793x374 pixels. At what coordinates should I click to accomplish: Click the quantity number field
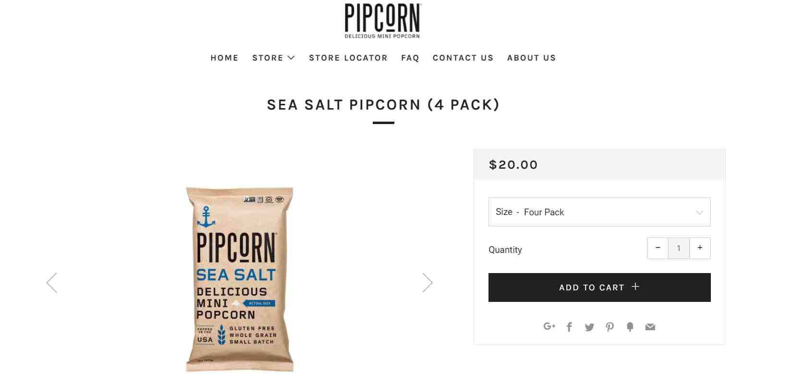coord(679,248)
